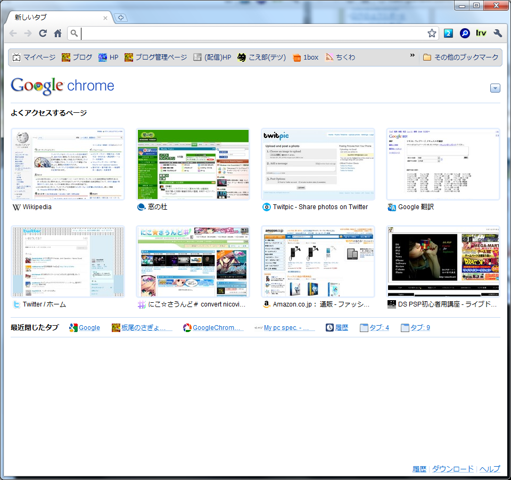Bookmark this page with the star icon
511x480 pixels.
(x=432, y=33)
